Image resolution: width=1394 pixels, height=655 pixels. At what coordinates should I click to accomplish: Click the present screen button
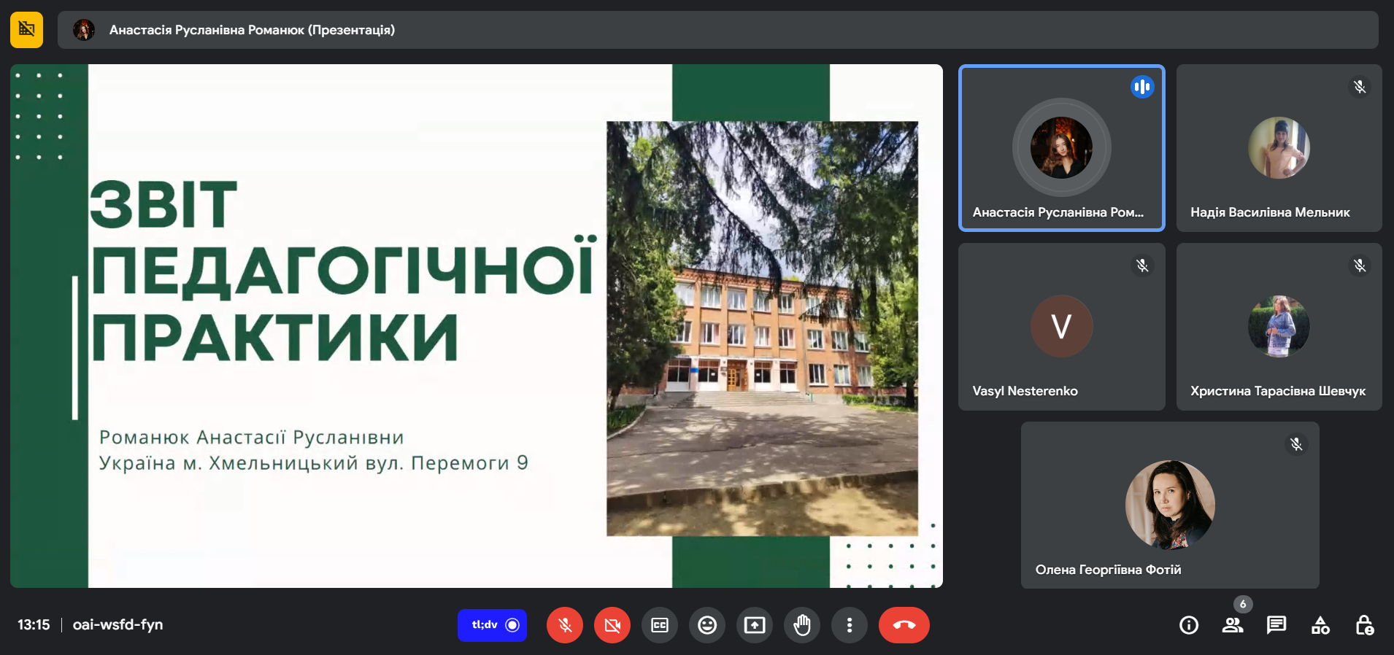(755, 625)
